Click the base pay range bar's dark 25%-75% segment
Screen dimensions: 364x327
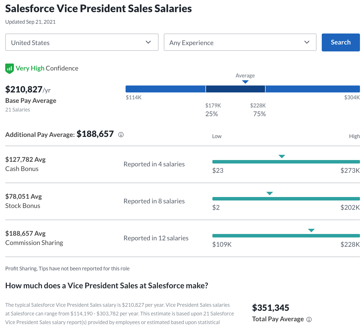pyautogui.click(x=236, y=89)
